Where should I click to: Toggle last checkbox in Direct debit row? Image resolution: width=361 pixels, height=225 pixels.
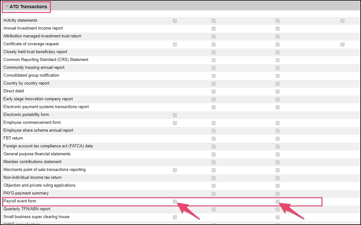[277, 91]
